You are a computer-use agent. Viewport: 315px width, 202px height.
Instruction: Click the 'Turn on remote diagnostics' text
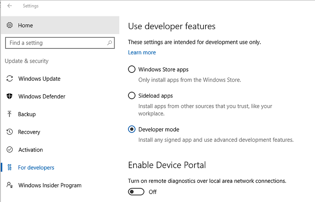point(207,181)
